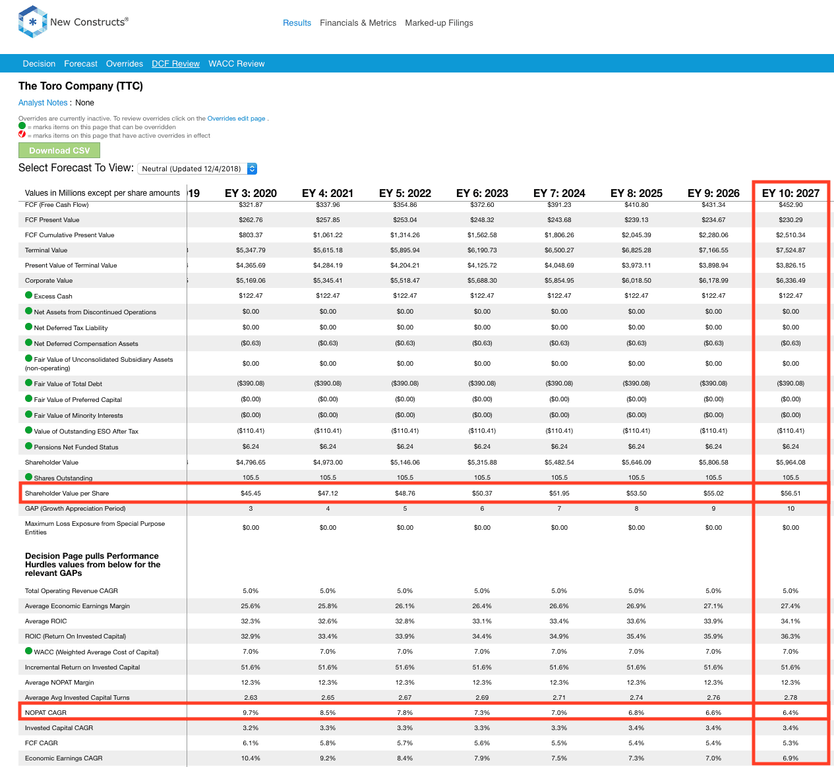The width and height of the screenshot is (834, 767).
Task: Click the $50.37 per share value for 2023
Action: pyautogui.click(x=482, y=493)
